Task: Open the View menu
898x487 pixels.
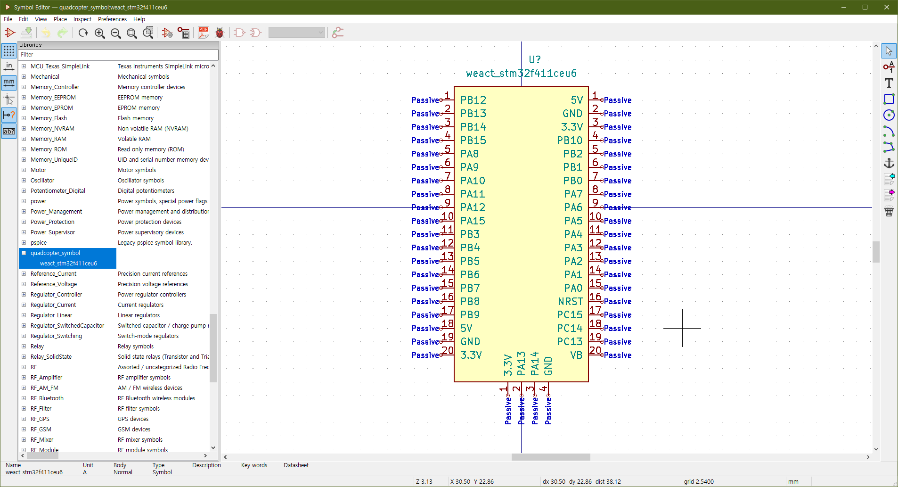Action: click(x=41, y=19)
